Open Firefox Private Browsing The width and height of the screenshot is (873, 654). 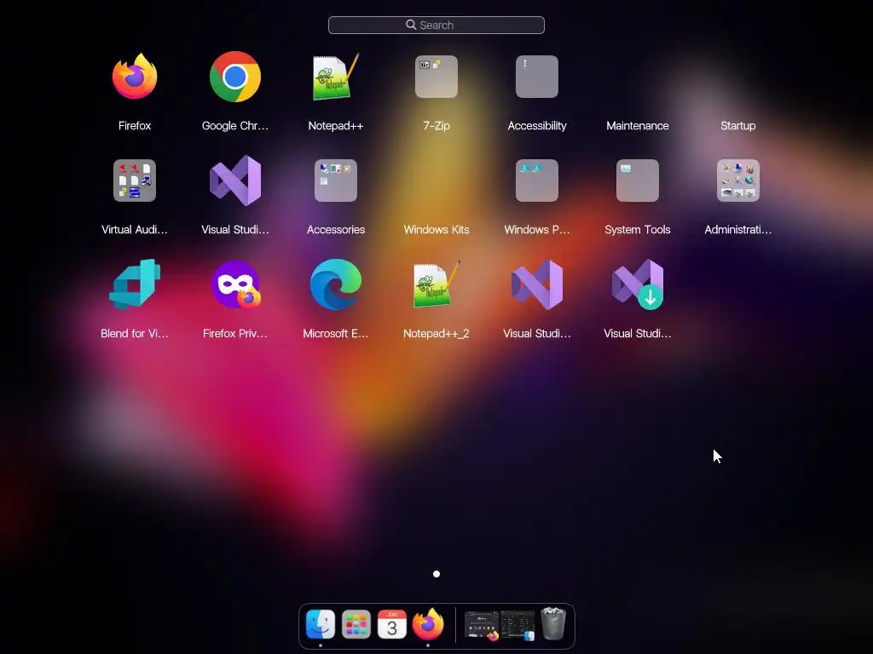coord(235,284)
